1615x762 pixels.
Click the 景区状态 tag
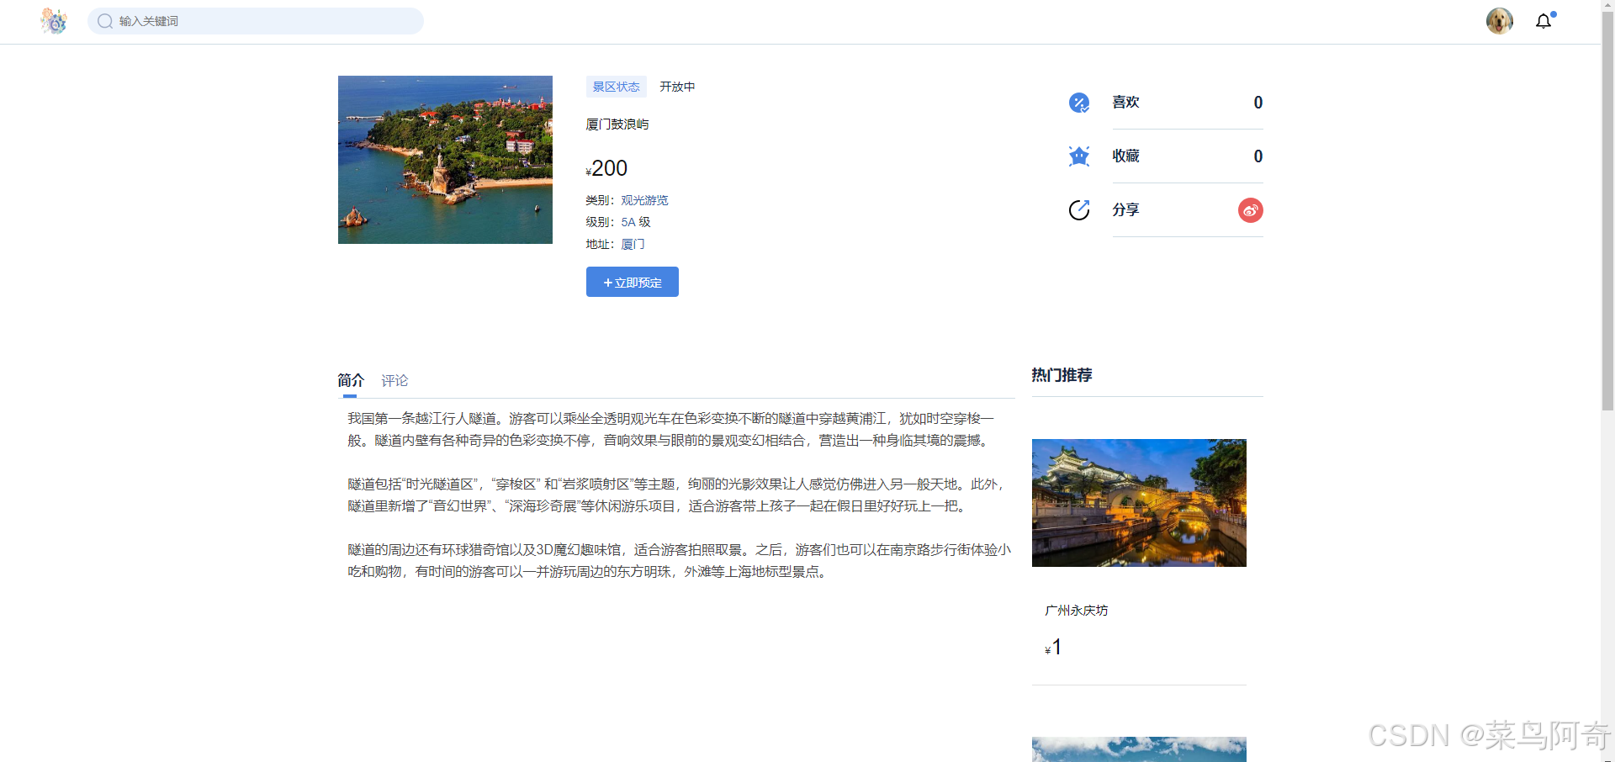(x=617, y=87)
